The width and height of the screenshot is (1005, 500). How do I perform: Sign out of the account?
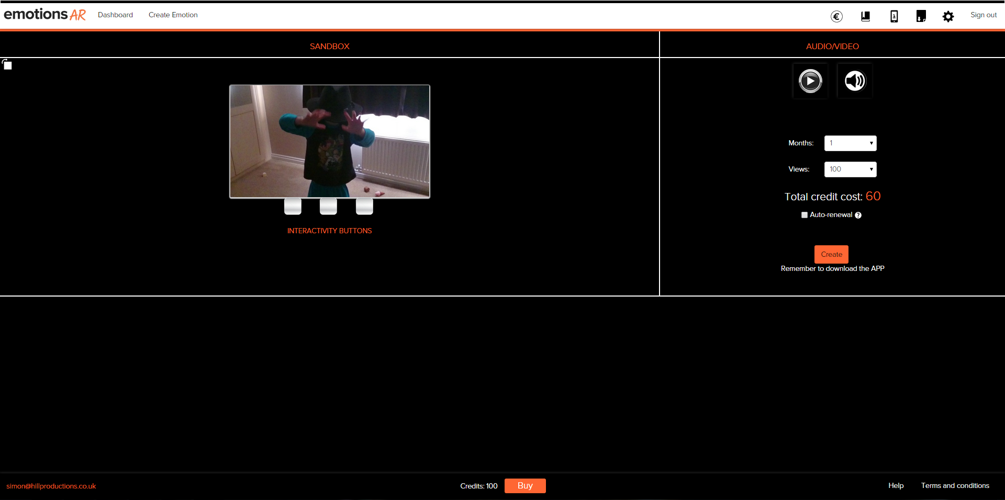[984, 15]
